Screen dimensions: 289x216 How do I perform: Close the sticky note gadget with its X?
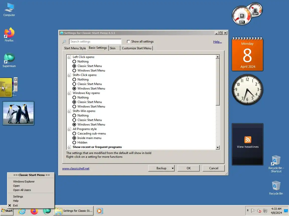pyautogui.click(x=16, y=79)
